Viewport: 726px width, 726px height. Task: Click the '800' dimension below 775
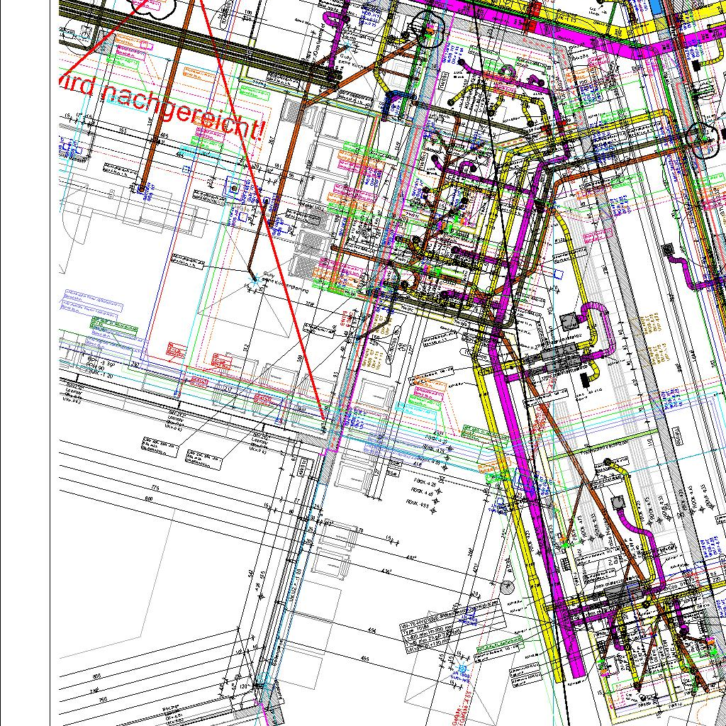point(149,499)
